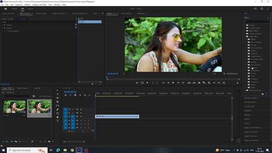
Task: Switch to Lumetri Scopes tab
Action: [x=41, y=13]
